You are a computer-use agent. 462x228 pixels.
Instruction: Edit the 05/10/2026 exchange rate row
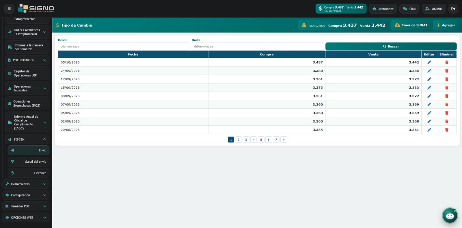429,62
